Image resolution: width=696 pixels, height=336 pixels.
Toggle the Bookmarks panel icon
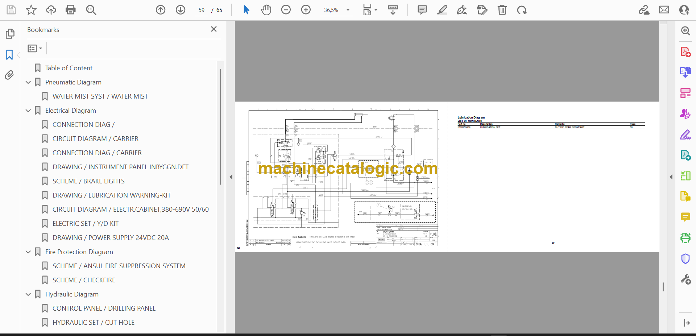[10, 55]
